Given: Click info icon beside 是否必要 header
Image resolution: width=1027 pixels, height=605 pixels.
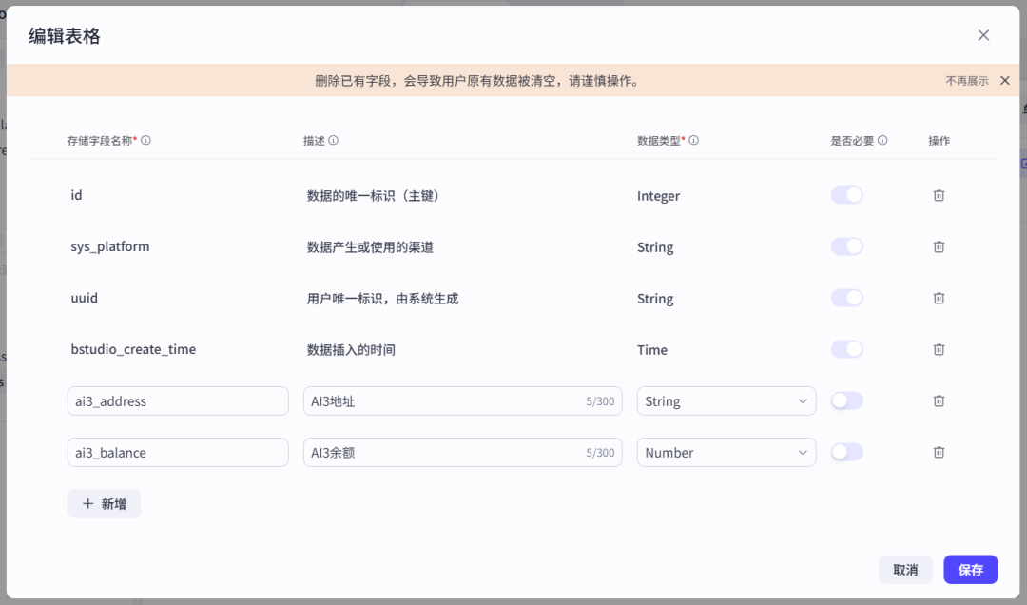Looking at the screenshot, I should point(882,140).
